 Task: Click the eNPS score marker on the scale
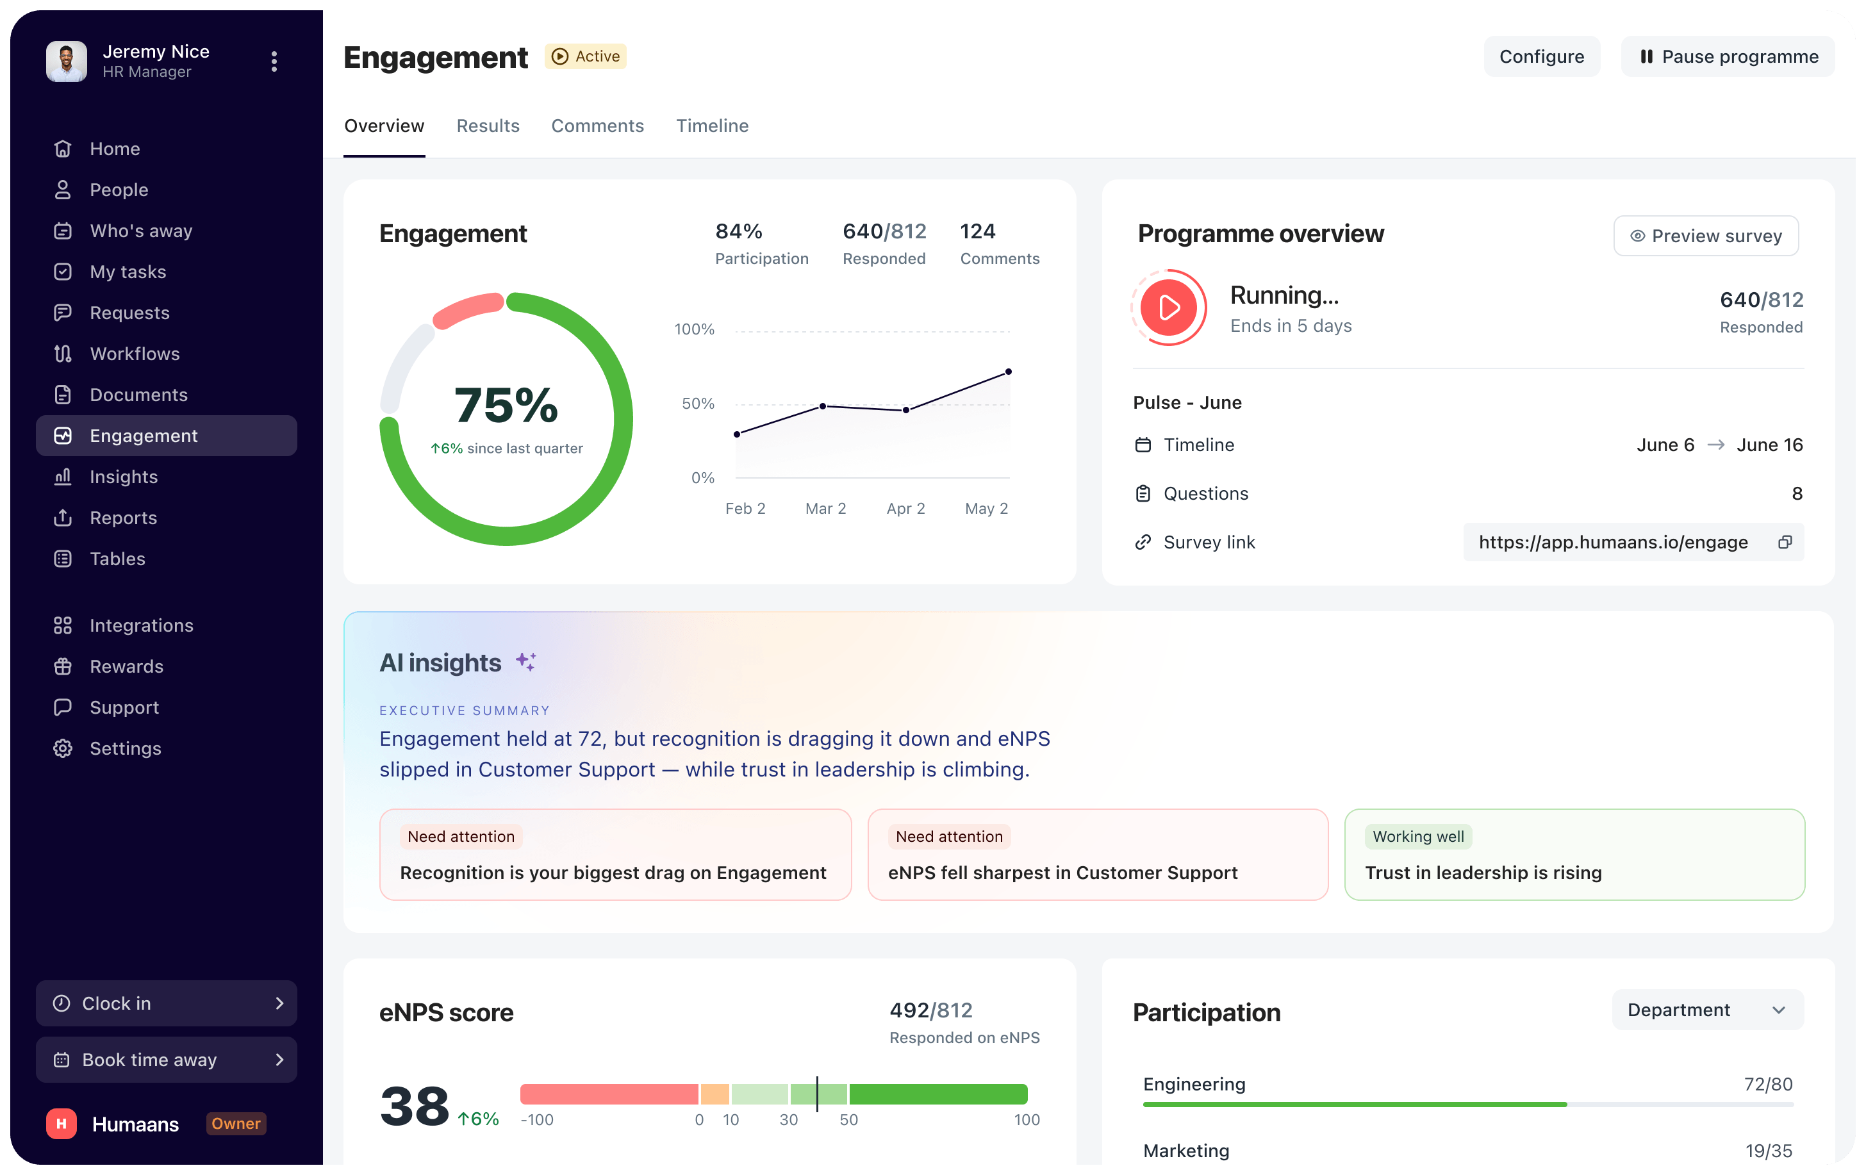[x=817, y=1094]
